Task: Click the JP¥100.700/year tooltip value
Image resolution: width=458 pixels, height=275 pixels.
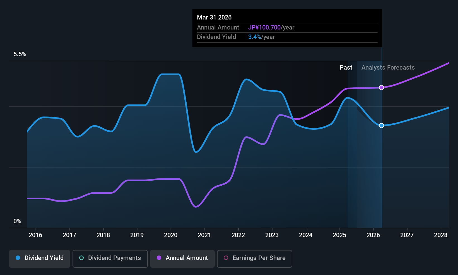Action: pyautogui.click(x=271, y=28)
